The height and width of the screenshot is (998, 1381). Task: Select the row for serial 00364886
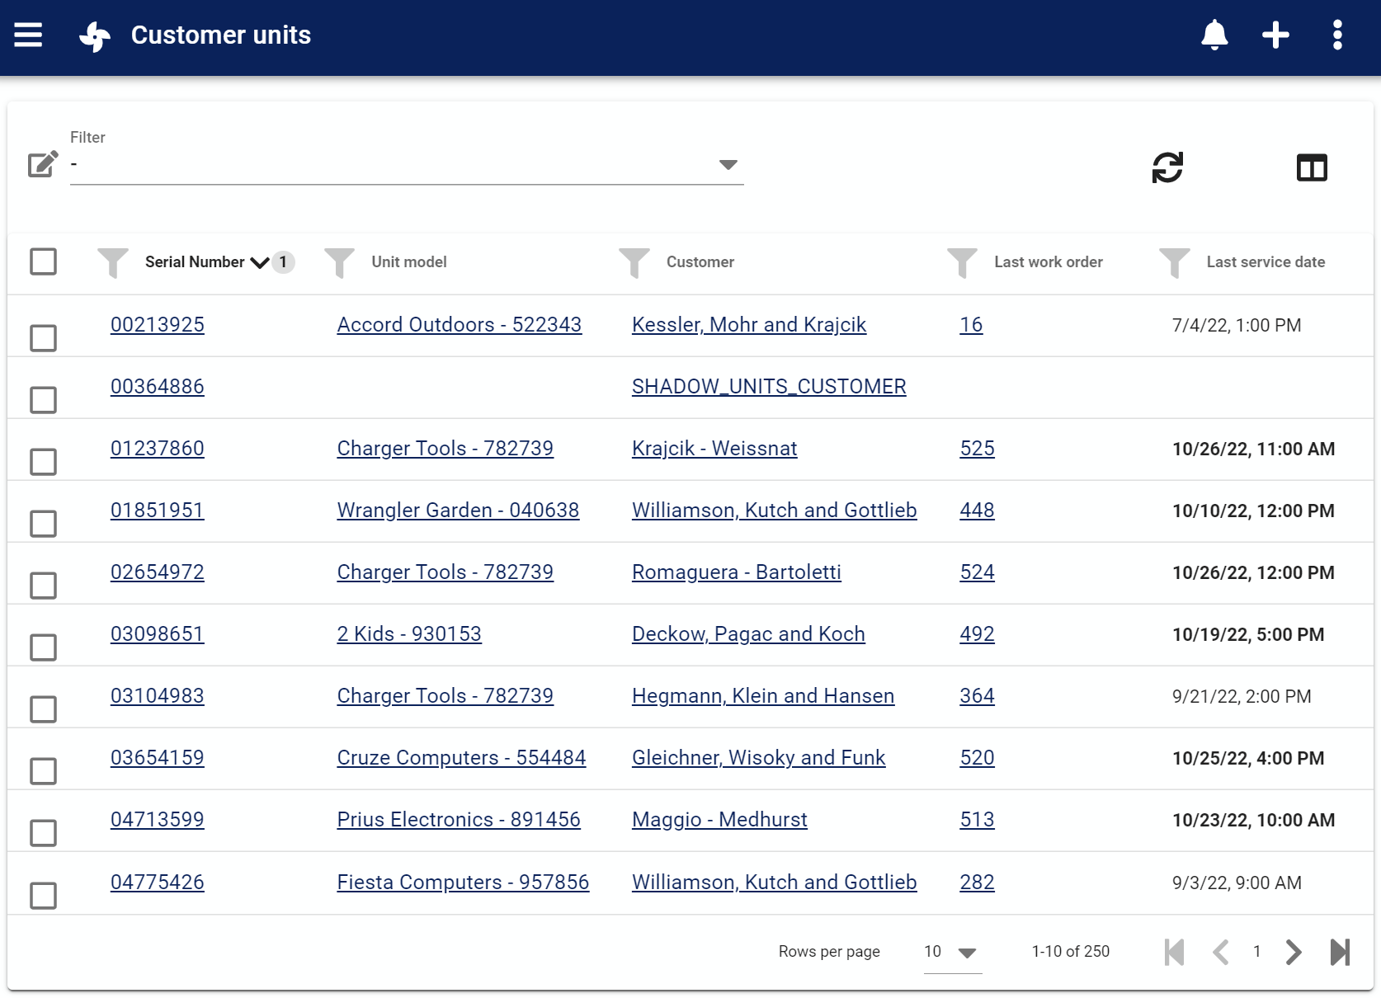click(x=43, y=399)
